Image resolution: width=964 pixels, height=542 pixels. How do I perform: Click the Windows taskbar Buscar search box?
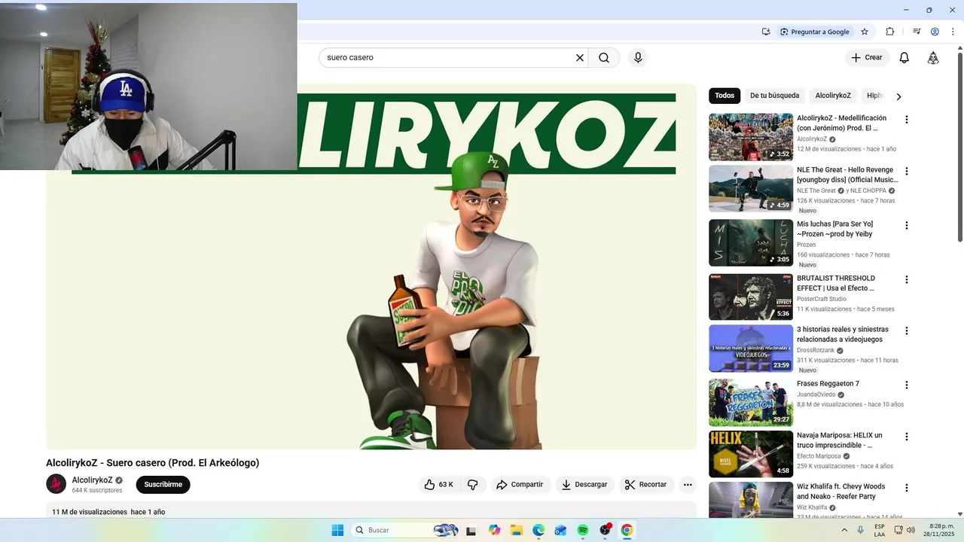pos(405,530)
